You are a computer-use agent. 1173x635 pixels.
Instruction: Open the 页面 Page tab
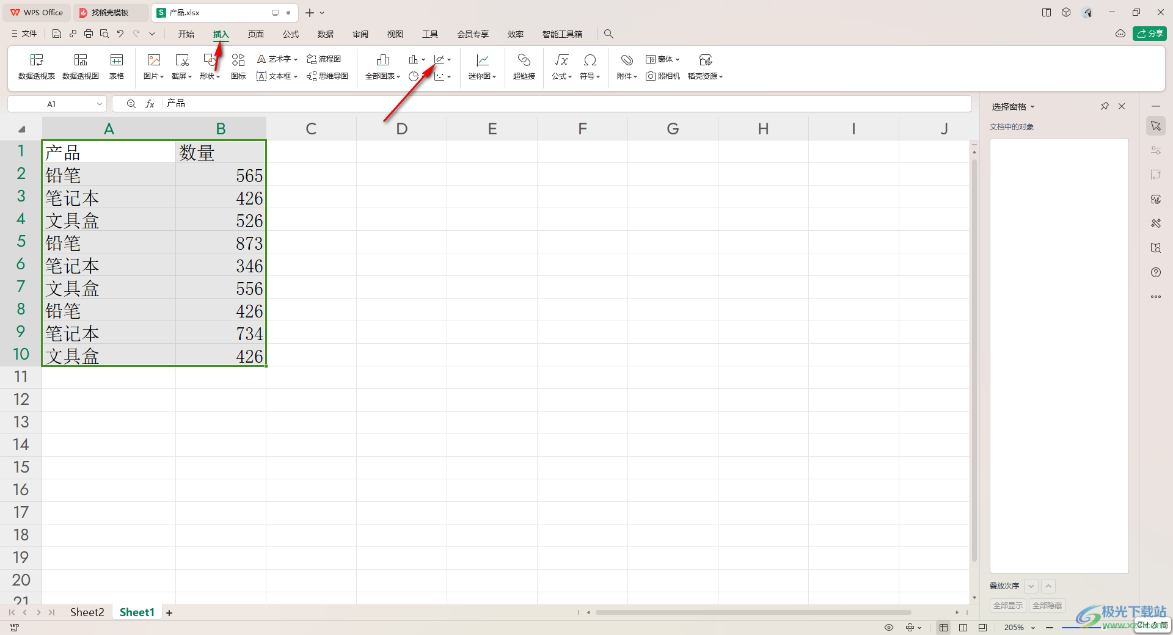point(256,34)
